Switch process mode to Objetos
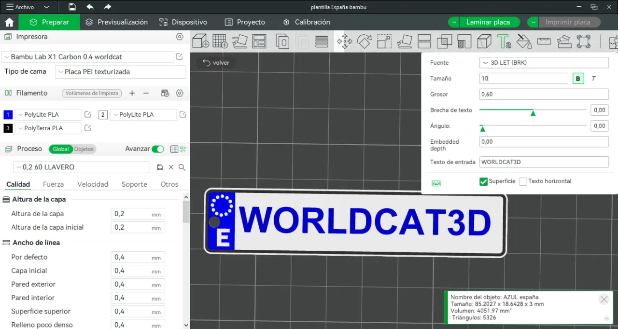The image size is (618, 329). [x=84, y=149]
